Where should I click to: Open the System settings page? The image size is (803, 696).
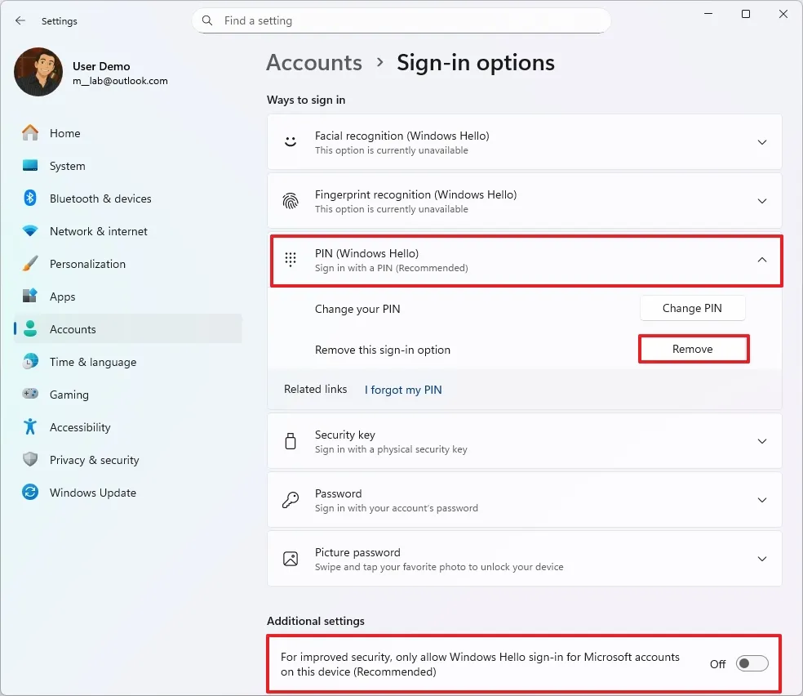67,166
